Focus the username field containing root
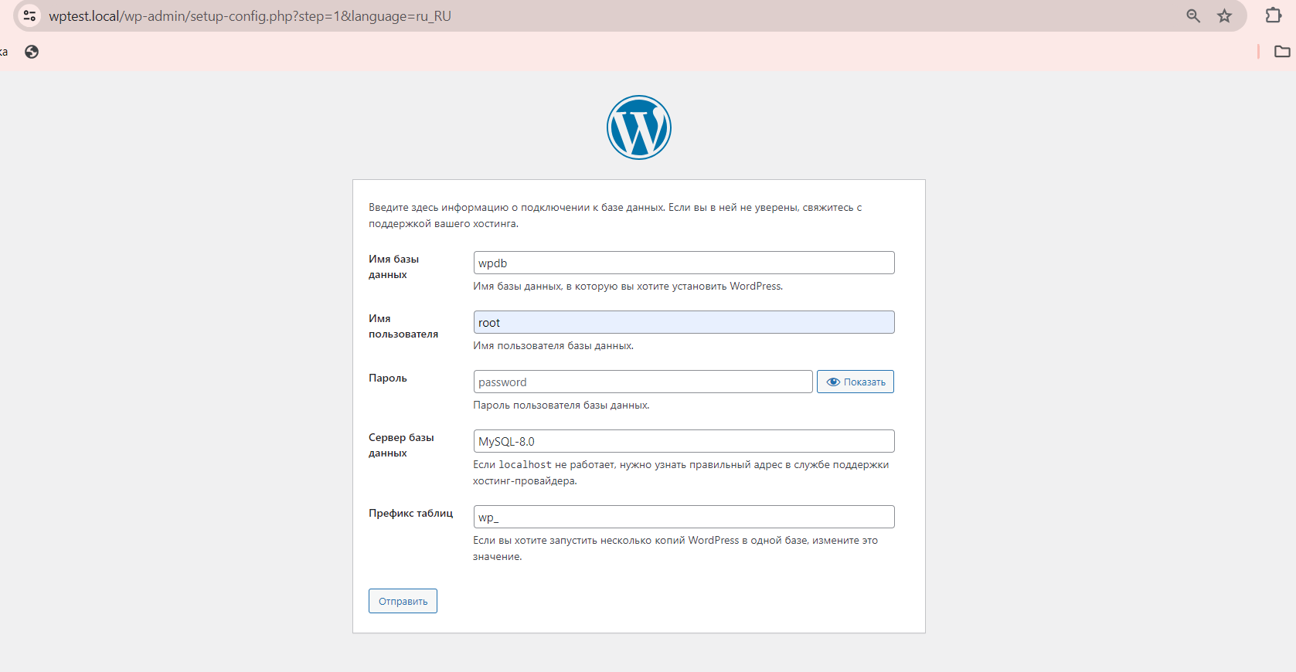 pyautogui.click(x=684, y=322)
